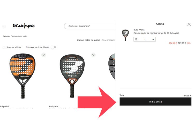The height and width of the screenshot is (129, 194).
Task: Click the Bullpadel brand under Vertex racket
Action: 54,106
